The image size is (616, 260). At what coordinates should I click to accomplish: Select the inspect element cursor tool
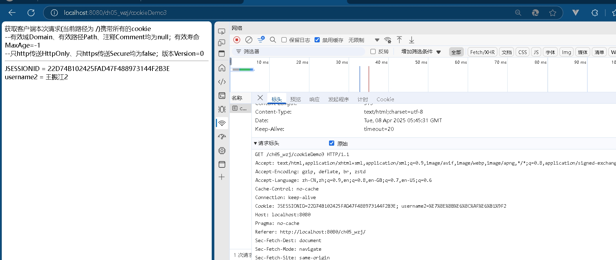pos(222,31)
